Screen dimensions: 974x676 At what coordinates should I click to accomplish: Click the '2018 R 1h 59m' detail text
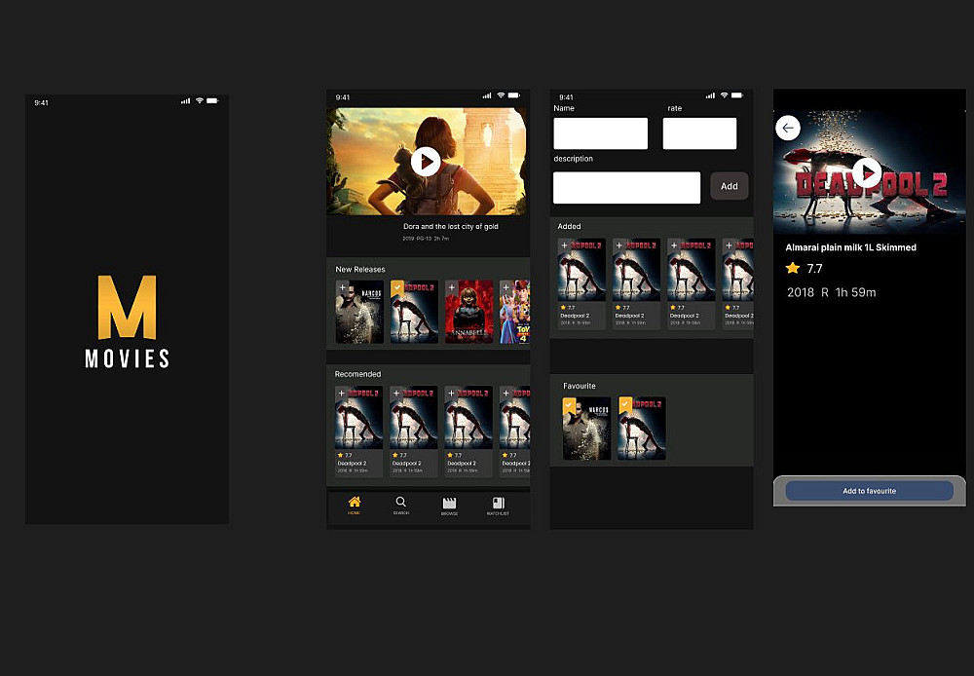(x=831, y=292)
